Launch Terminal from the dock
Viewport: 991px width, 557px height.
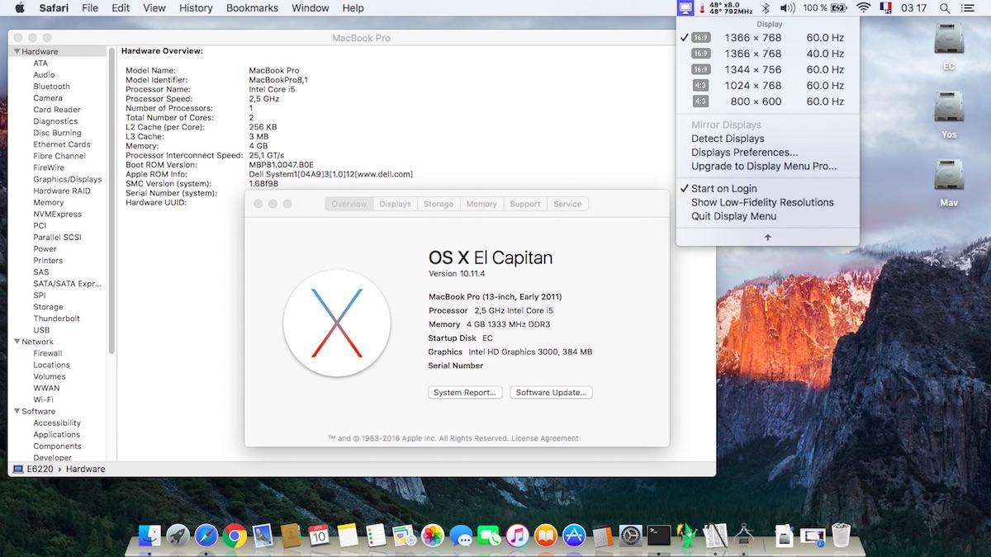pos(659,536)
